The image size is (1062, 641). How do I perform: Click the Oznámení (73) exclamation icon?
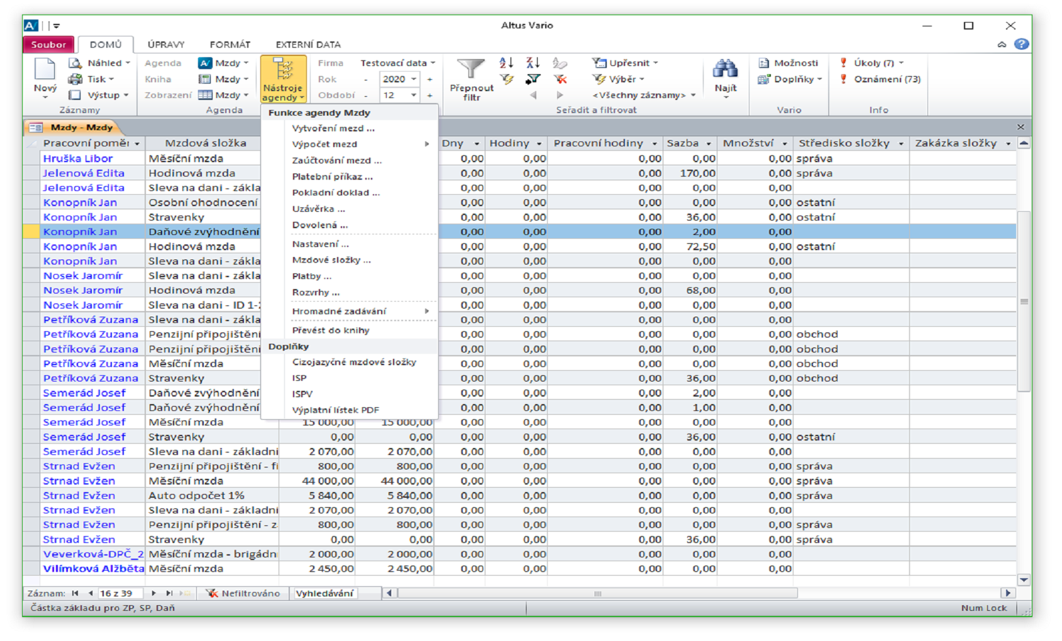point(844,79)
